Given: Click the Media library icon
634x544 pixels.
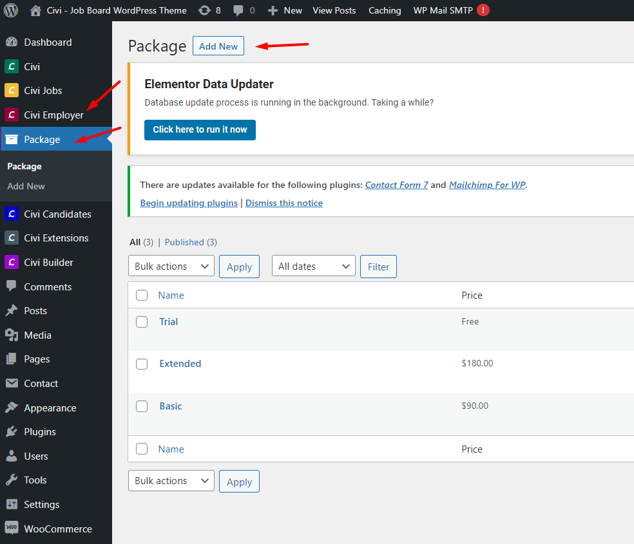Looking at the screenshot, I should 12,335.
